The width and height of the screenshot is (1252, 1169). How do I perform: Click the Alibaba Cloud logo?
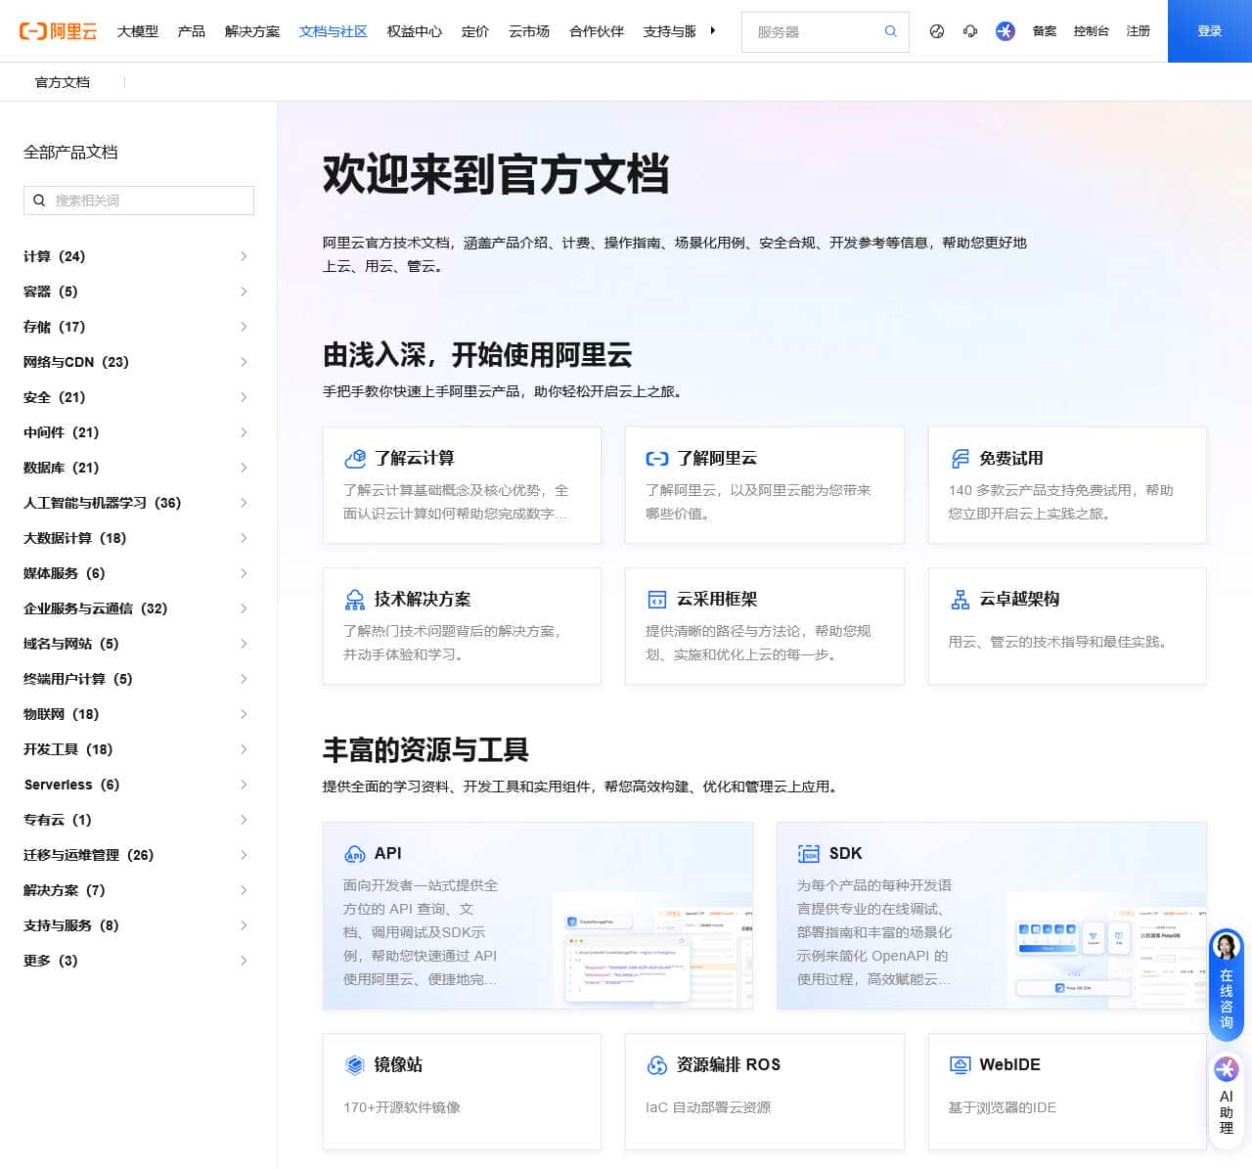pos(57,30)
